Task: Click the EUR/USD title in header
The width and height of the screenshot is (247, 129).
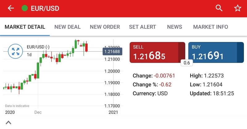Action: pos(45,8)
